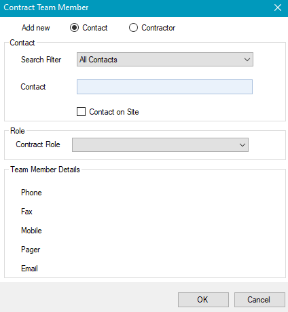Select the Contact radio button
The width and height of the screenshot is (288, 312).
click(x=74, y=28)
